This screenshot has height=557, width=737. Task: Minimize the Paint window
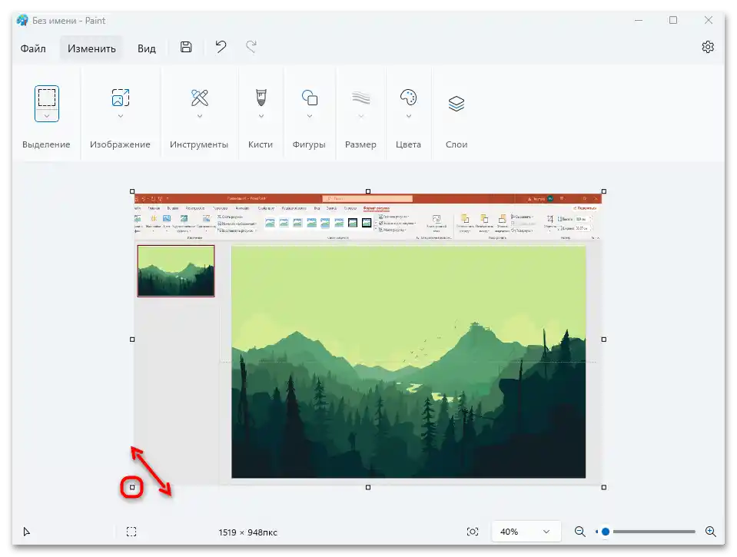pyautogui.click(x=639, y=20)
